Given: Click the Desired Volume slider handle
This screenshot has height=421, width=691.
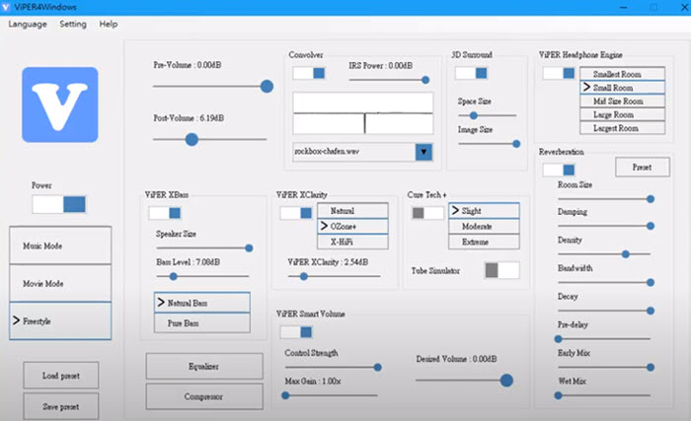Looking at the screenshot, I should [x=506, y=380].
